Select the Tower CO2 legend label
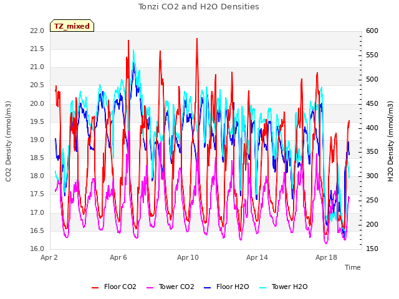Viewport: 399px width, 299px height. tap(176, 287)
